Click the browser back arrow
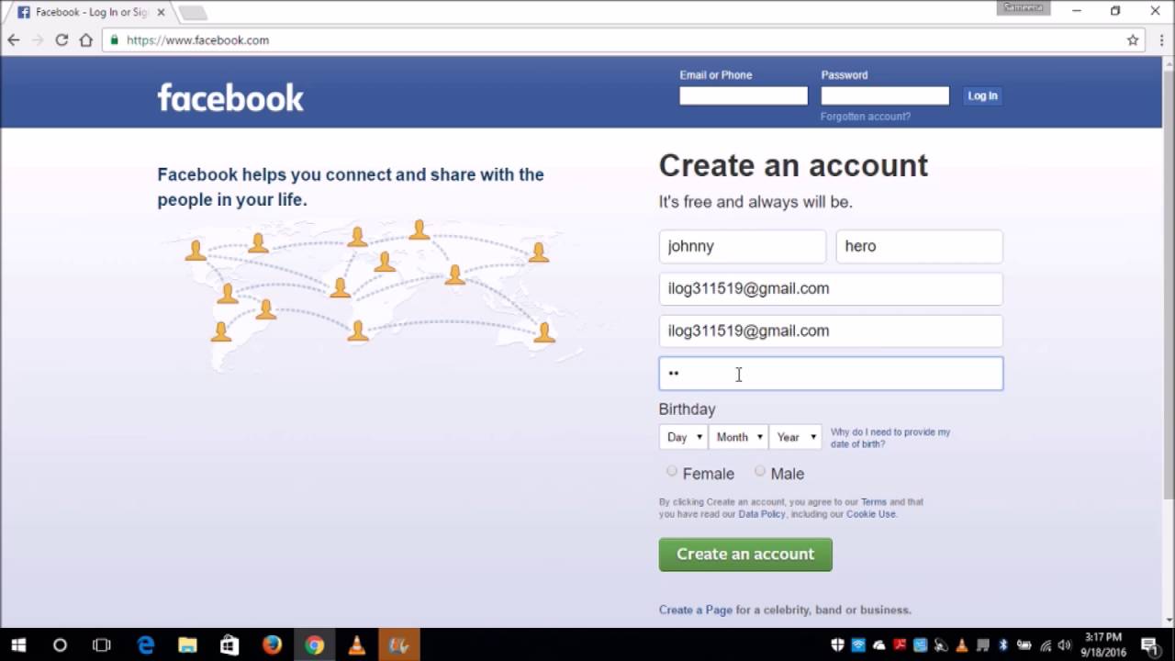The height and width of the screenshot is (661, 1175). point(14,40)
